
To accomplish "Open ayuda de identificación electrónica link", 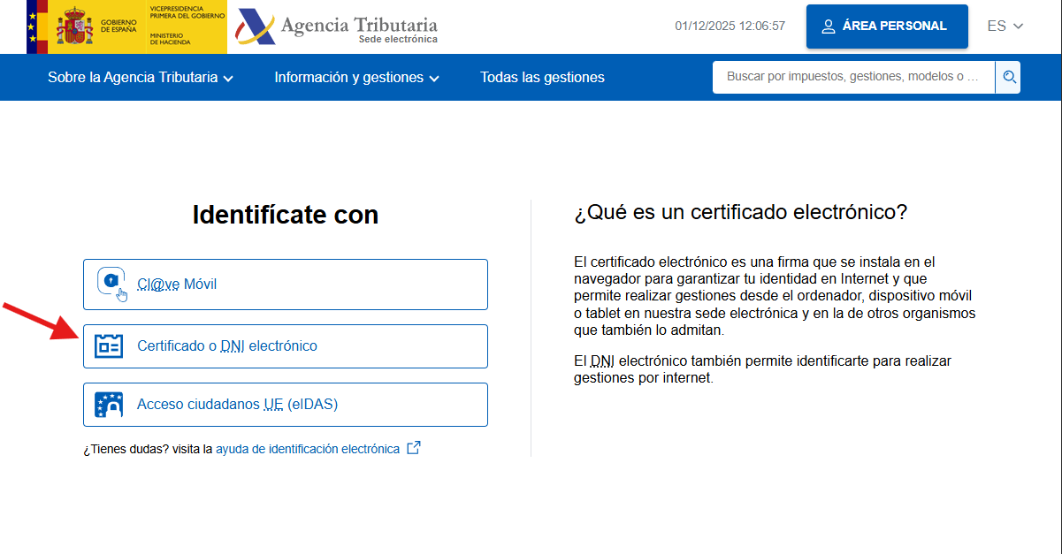I will click(309, 448).
